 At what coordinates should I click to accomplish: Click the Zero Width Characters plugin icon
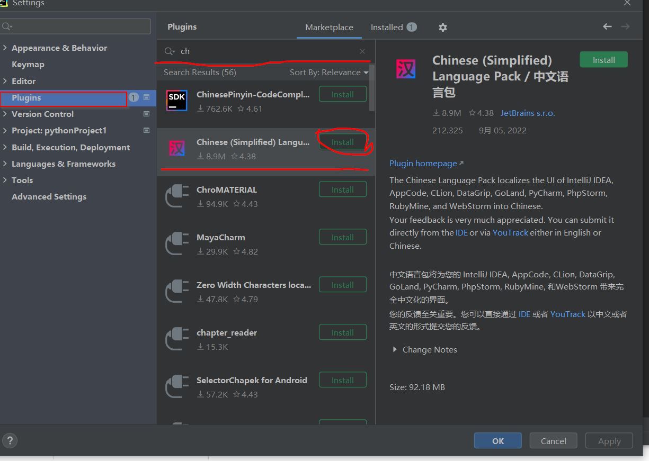tap(176, 291)
